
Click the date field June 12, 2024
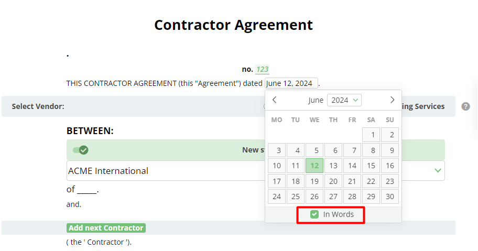291,83
